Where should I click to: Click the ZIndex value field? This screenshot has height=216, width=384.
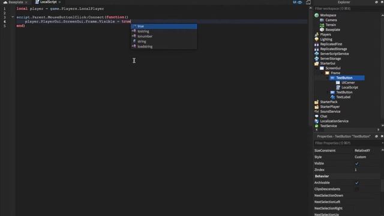(367, 170)
